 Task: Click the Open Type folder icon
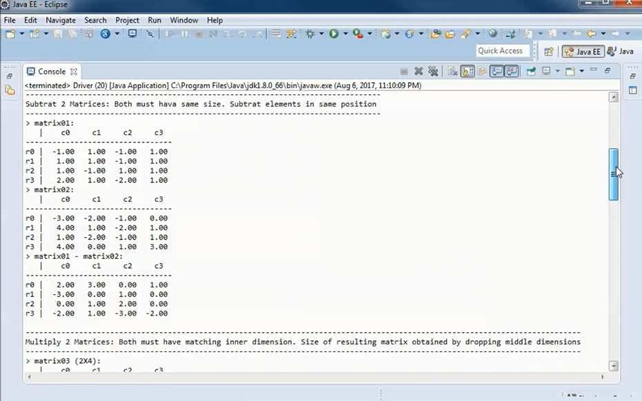click(436, 34)
